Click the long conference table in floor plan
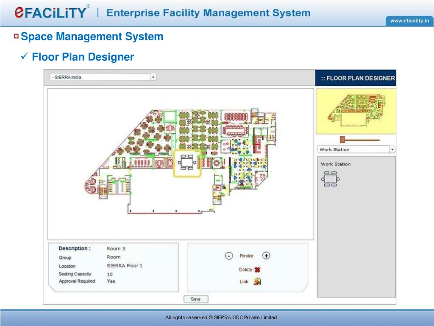This screenshot has height=326, width=434. [235, 130]
